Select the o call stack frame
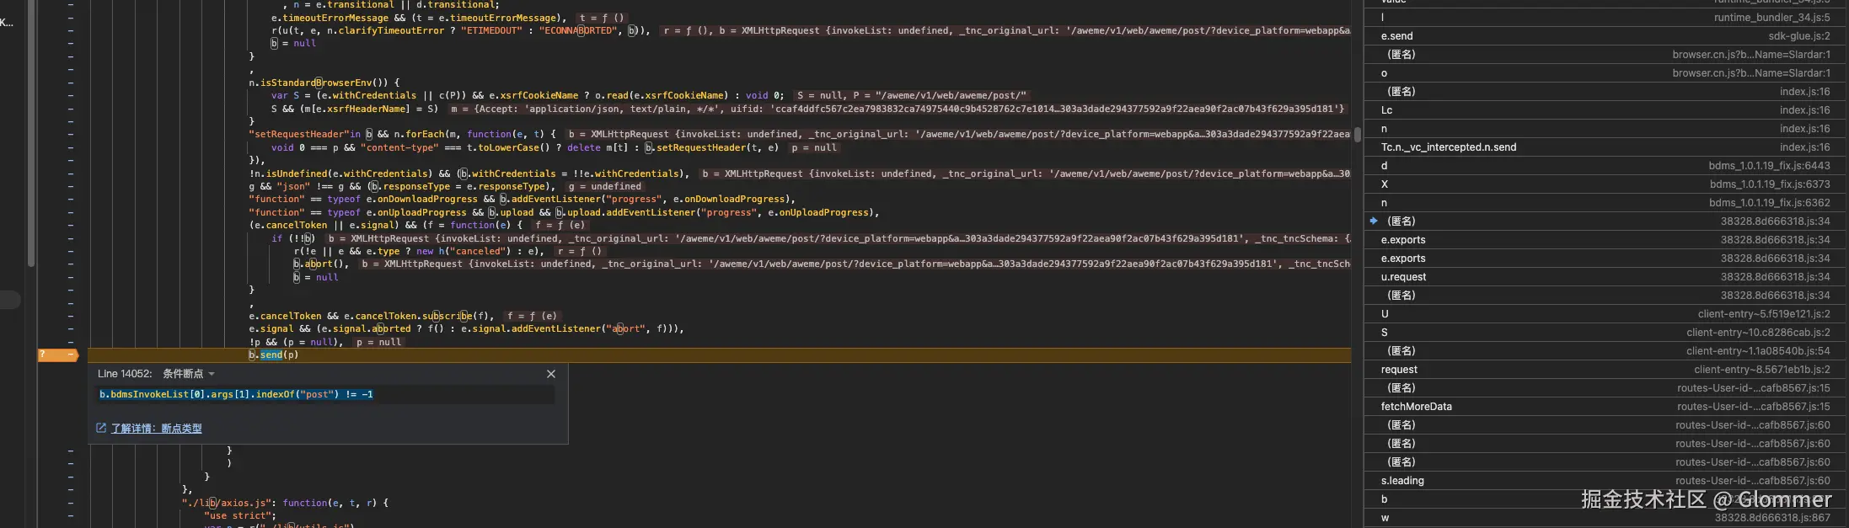Image resolution: width=1849 pixels, height=528 pixels. [1605, 73]
